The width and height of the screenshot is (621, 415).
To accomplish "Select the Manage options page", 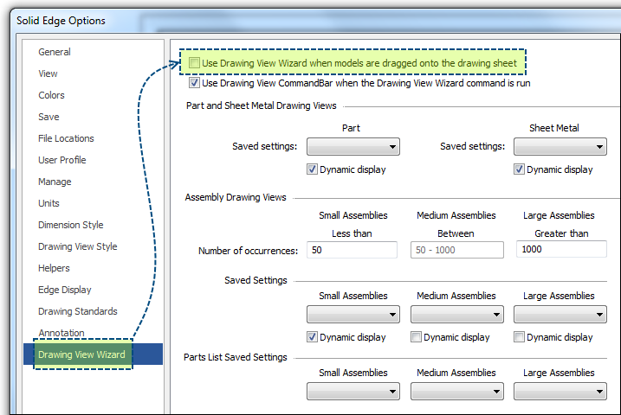I will (55, 182).
